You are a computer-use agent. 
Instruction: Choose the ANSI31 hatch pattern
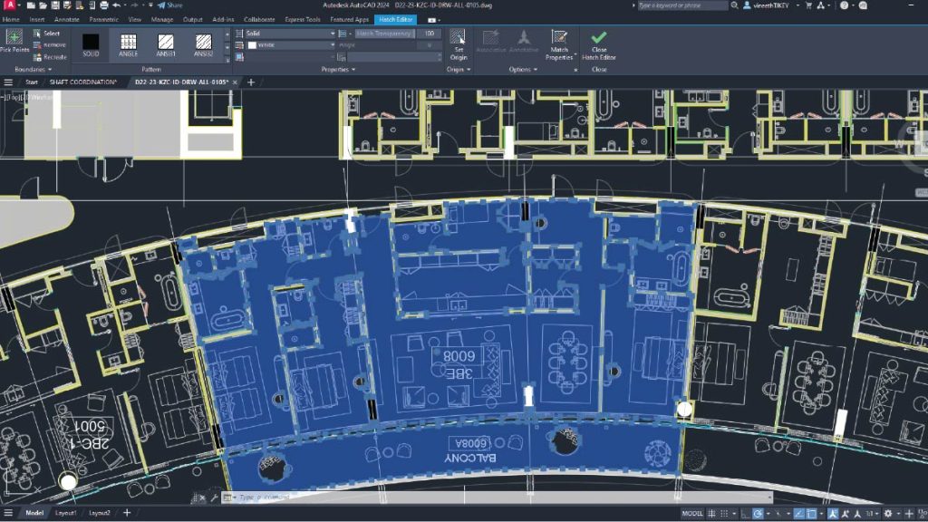tap(166, 43)
